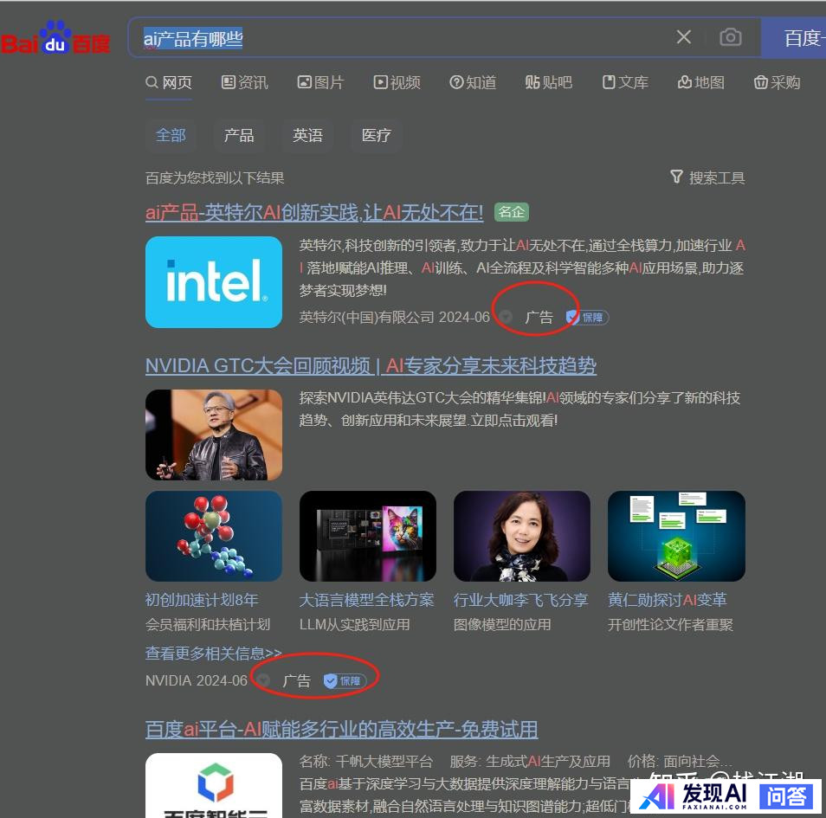Open 百度ai平台 免费试用 result link
The image size is (826, 818).
341,730
